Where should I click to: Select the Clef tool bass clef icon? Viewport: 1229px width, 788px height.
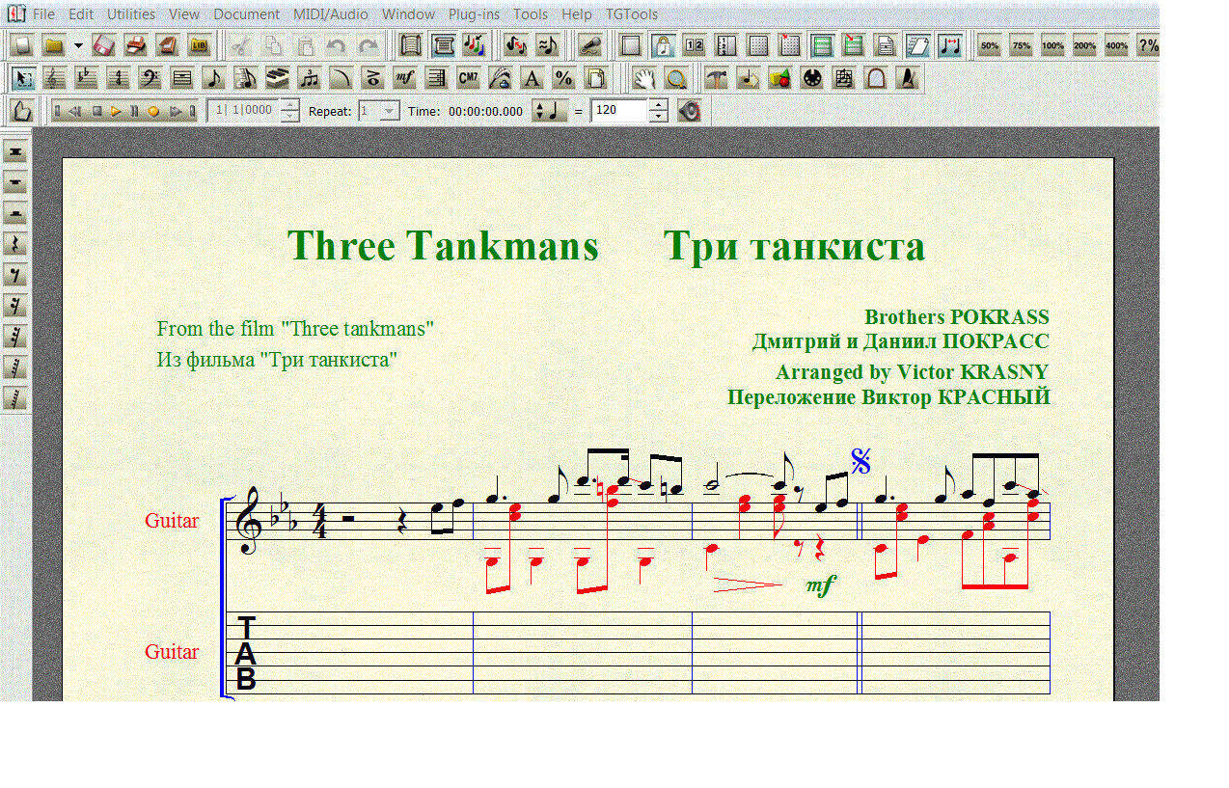(x=150, y=78)
